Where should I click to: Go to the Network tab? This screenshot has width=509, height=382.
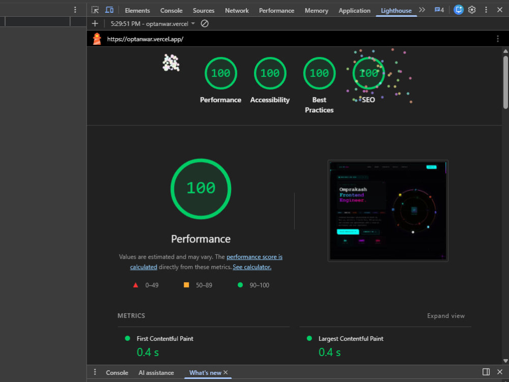pyautogui.click(x=237, y=10)
